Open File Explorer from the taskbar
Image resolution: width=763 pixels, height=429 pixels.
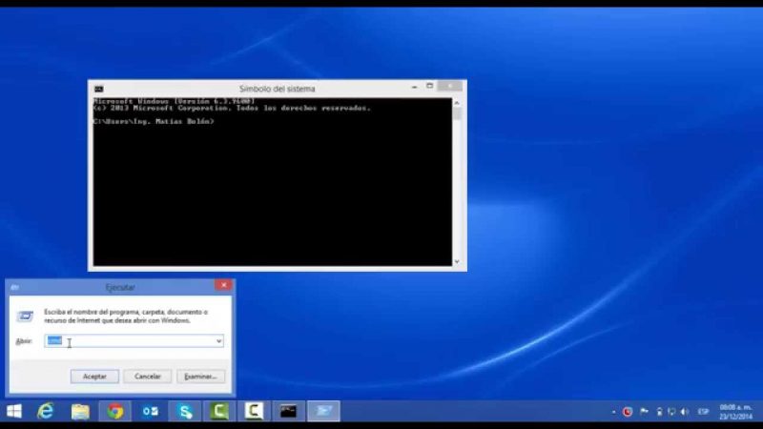coord(80,411)
